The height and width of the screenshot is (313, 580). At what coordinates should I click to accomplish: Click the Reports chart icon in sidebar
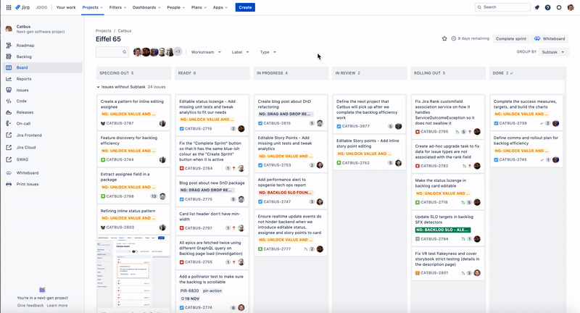[9, 79]
